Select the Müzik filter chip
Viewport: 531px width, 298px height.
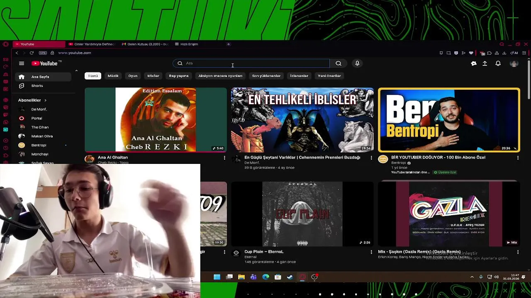[x=113, y=76]
